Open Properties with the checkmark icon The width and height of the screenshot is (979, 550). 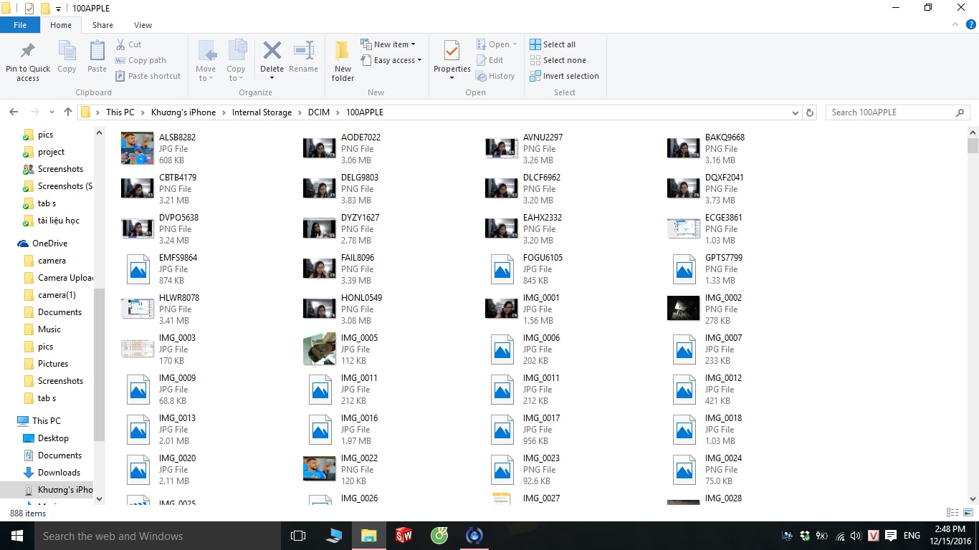[x=452, y=52]
